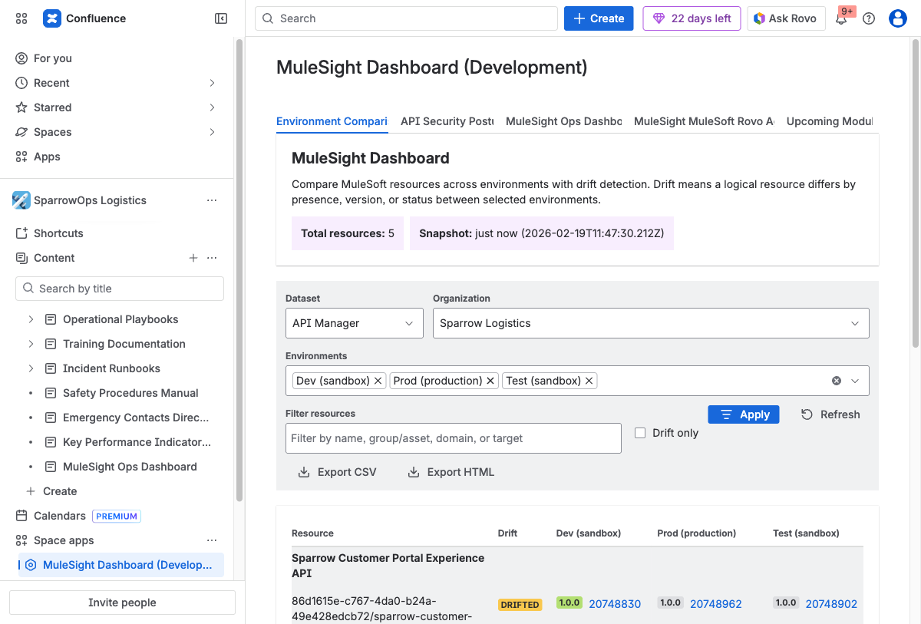The height and width of the screenshot is (624, 921).
Task: Collapse the sidebar using the panel toggle icon
Action: (220, 18)
